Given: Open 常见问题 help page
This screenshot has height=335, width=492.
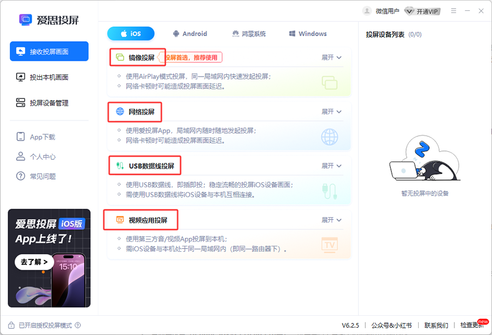Looking at the screenshot, I should point(36,176).
